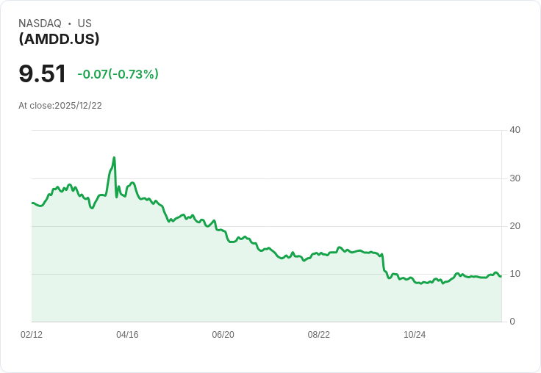The height and width of the screenshot is (373, 541).
Task: Open the (AMDD.US) ticker title
Action: [x=59, y=39]
